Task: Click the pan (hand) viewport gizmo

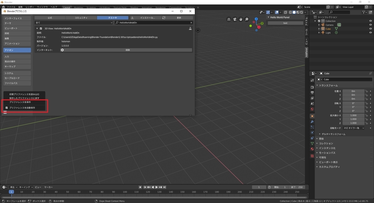Action: click(241, 19)
